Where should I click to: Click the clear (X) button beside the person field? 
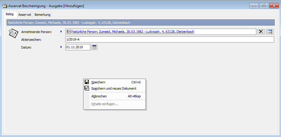(x=261, y=32)
